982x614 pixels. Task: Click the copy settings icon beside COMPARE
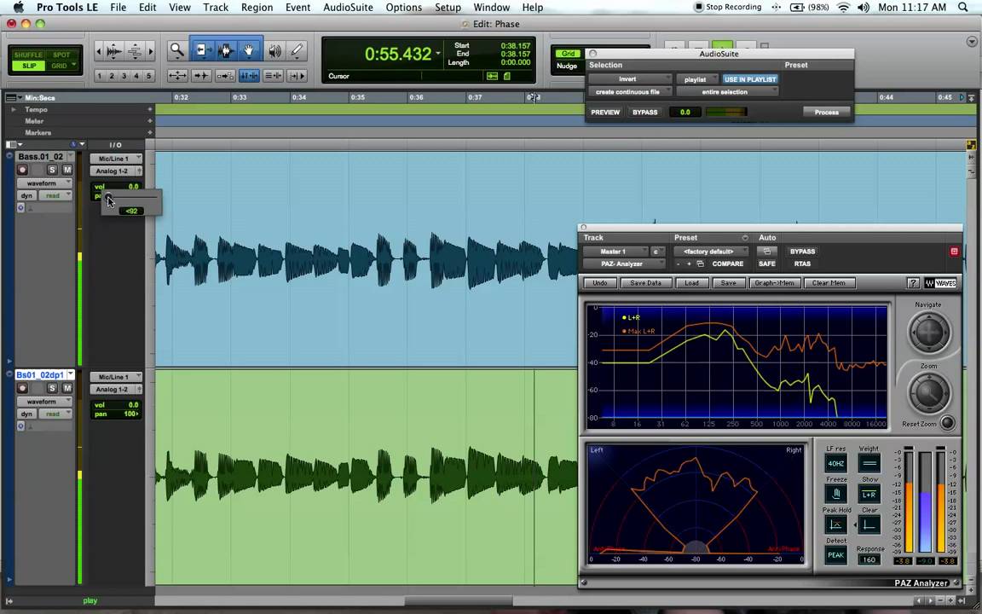coord(700,264)
